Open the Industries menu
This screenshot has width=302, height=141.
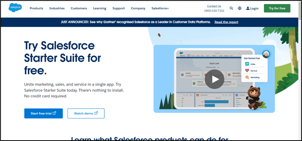coord(57,8)
